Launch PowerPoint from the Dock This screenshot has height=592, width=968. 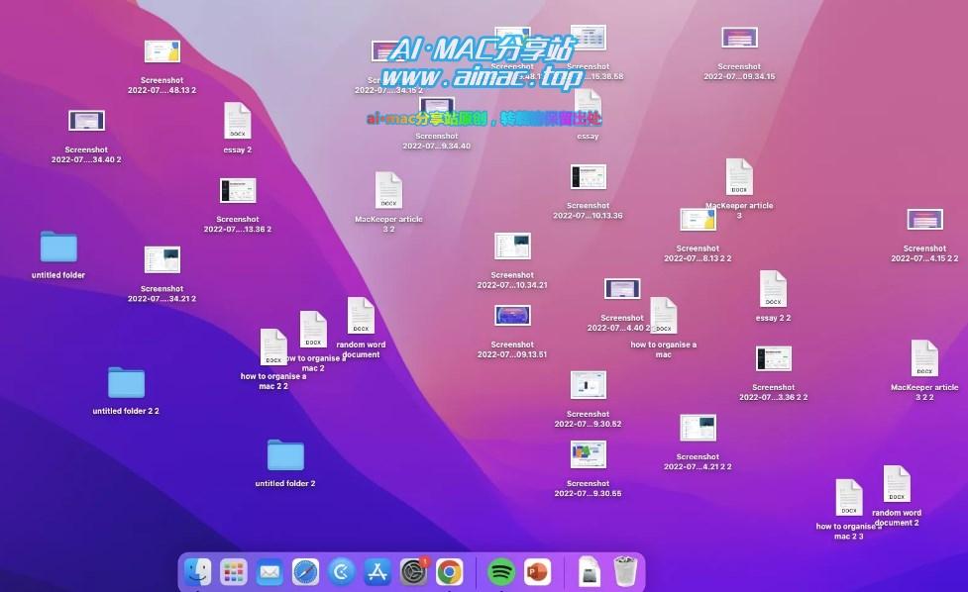tap(537, 572)
